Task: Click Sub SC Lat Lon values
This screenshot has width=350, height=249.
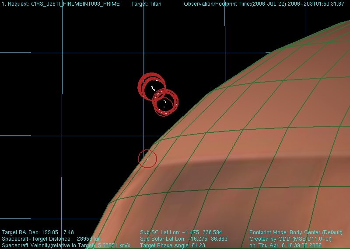Action: pyautogui.click(x=181, y=232)
